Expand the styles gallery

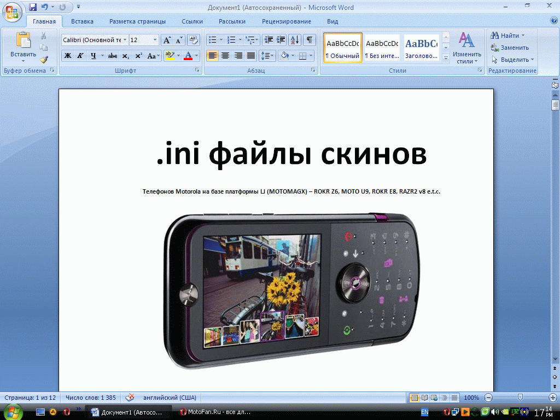(x=446, y=58)
